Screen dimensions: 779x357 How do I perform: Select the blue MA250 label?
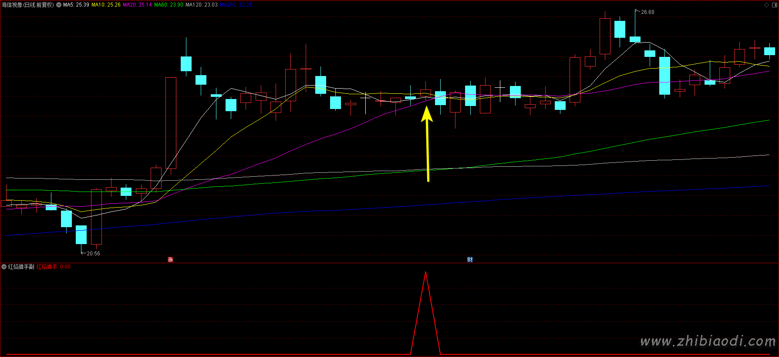click(x=236, y=5)
